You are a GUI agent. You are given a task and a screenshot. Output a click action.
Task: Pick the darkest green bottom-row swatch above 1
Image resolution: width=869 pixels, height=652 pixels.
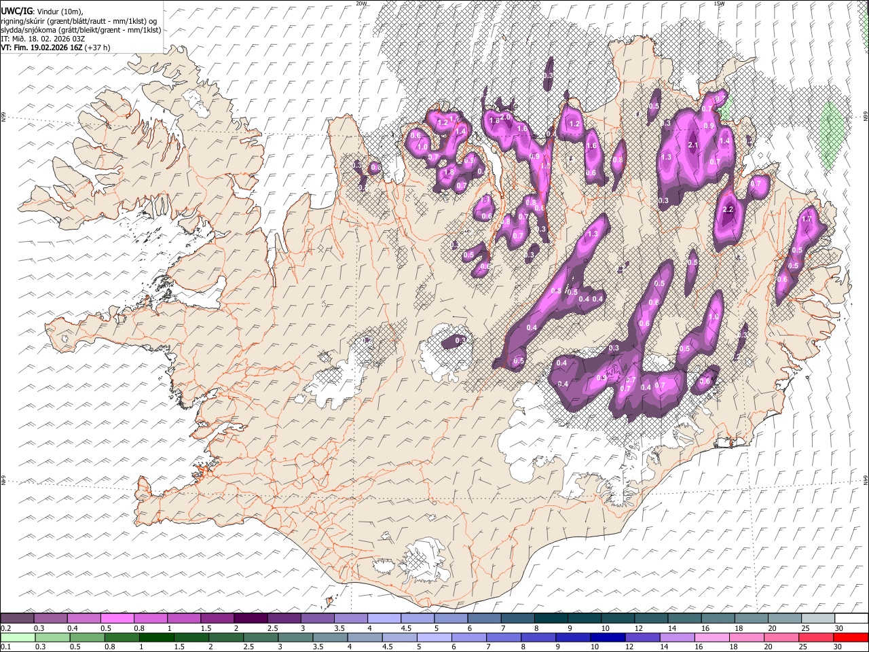[156, 638]
